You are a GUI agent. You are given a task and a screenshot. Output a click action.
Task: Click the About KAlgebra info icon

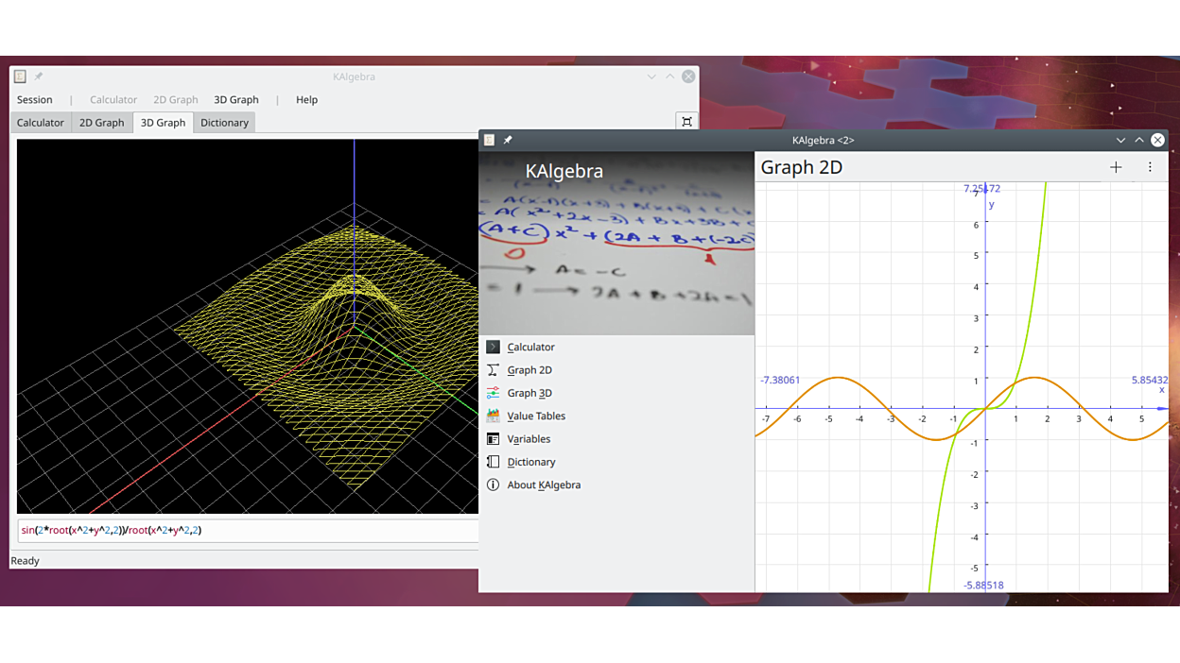click(x=493, y=484)
